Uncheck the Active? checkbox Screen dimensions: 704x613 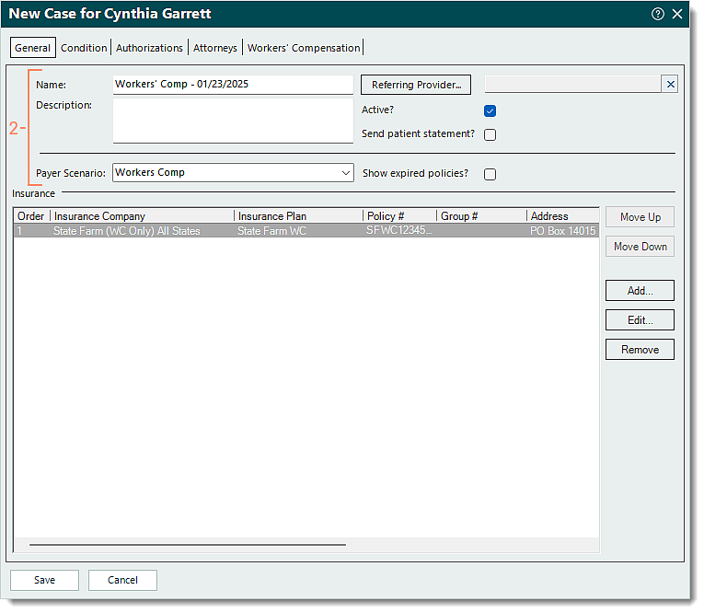coord(490,111)
